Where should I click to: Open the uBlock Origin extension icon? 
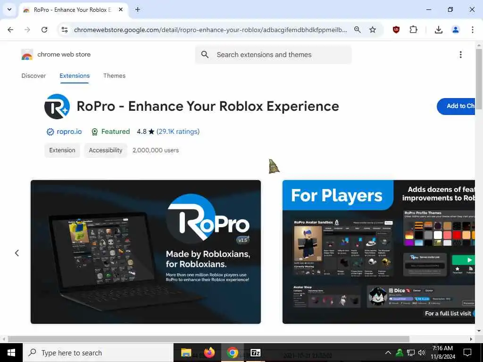click(x=396, y=30)
